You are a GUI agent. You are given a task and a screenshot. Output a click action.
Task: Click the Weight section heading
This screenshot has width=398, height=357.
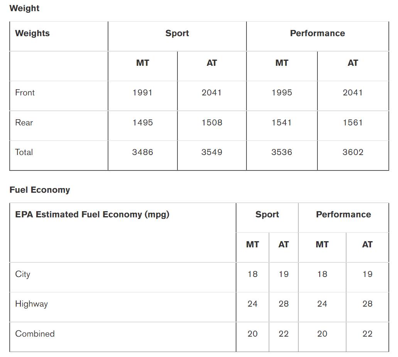[x=24, y=8]
